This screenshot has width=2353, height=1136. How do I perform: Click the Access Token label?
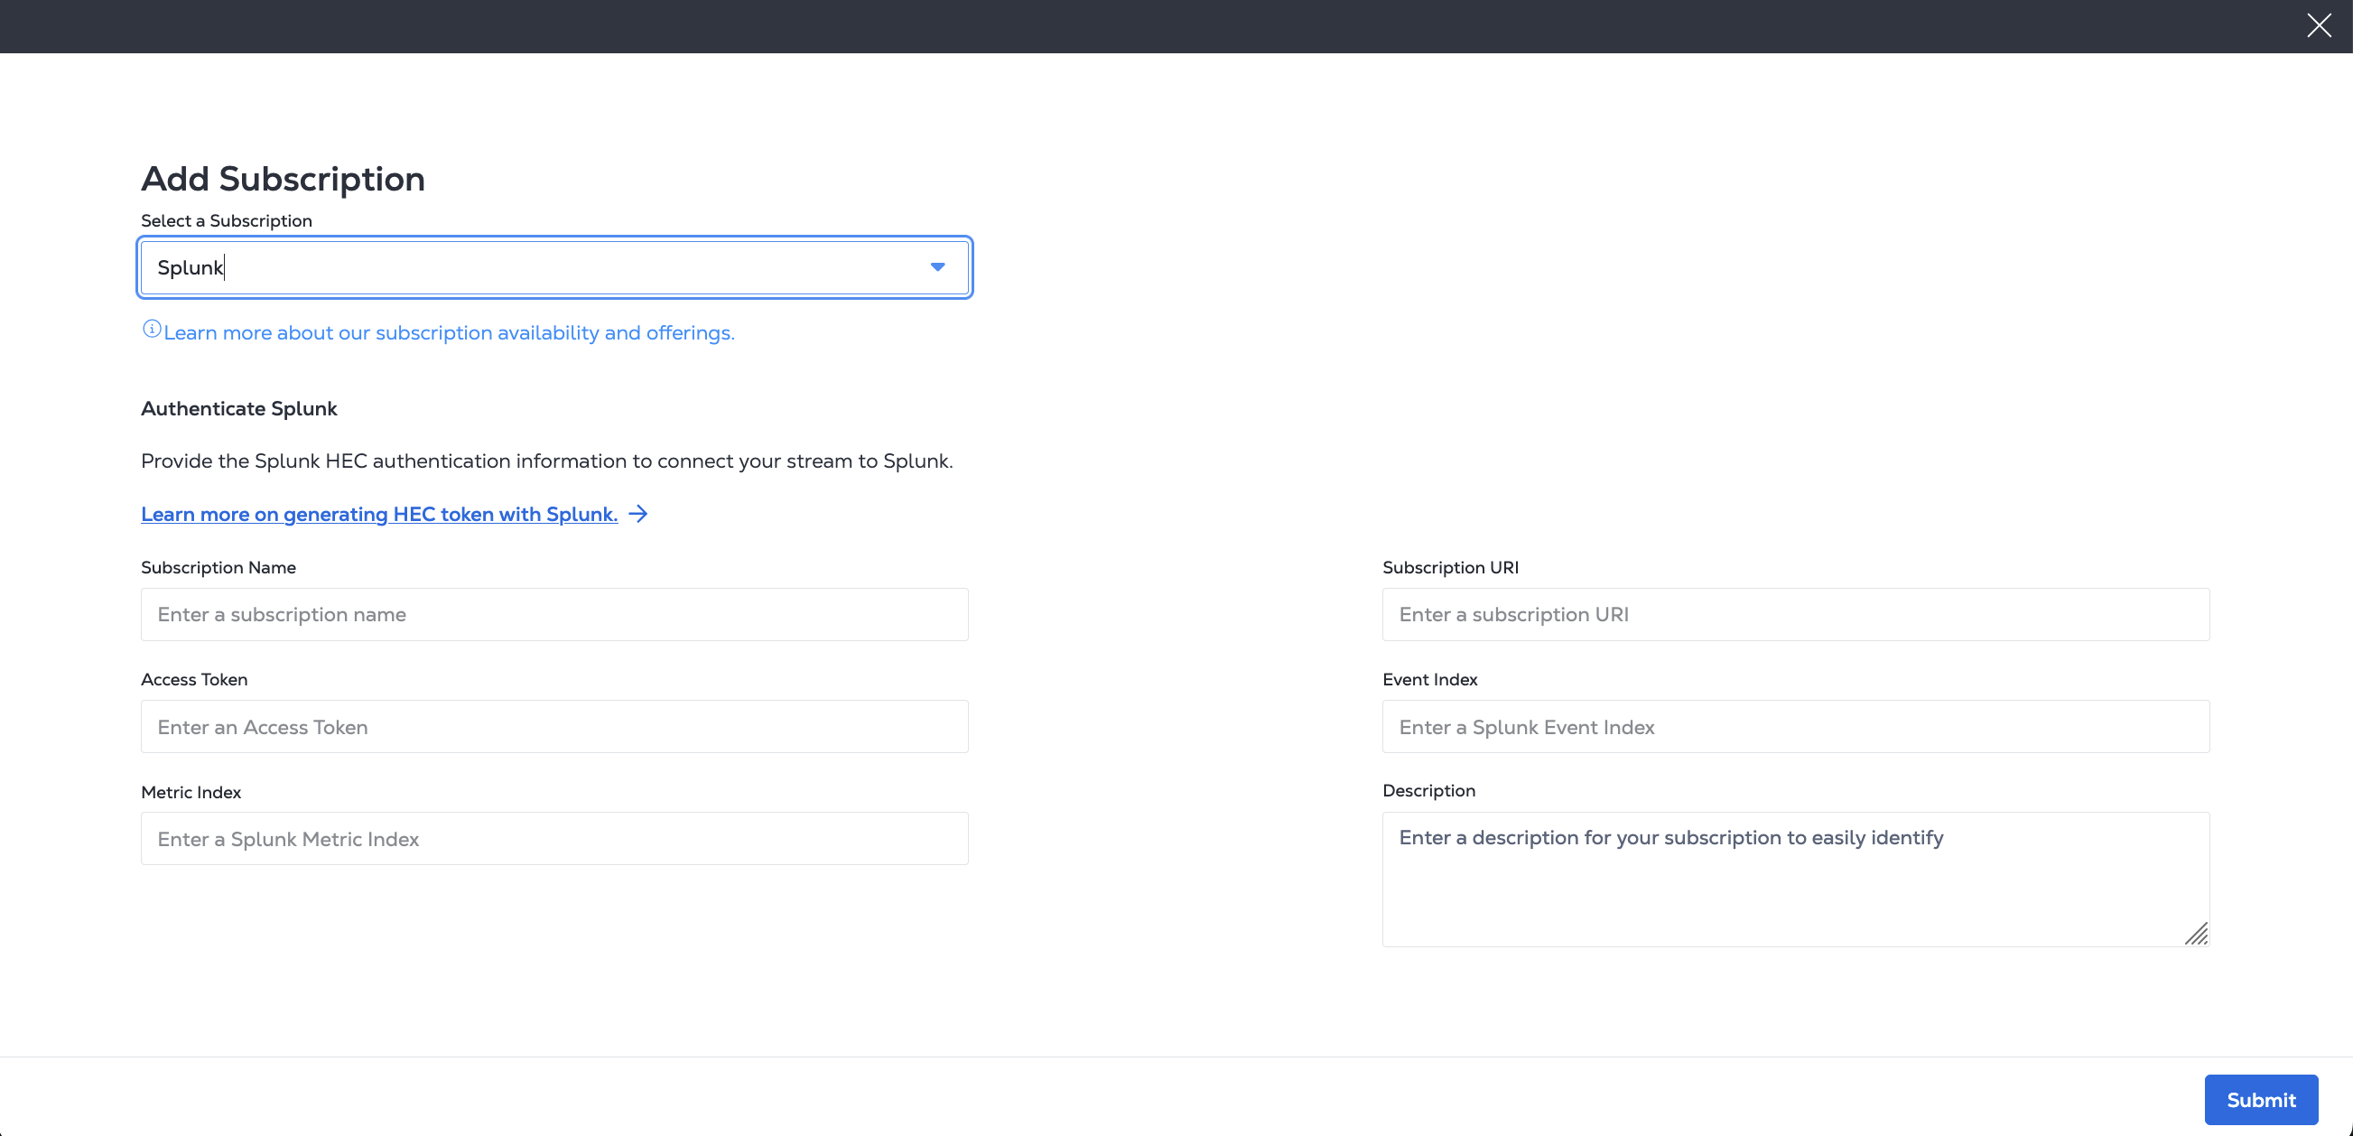pyautogui.click(x=193, y=679)
